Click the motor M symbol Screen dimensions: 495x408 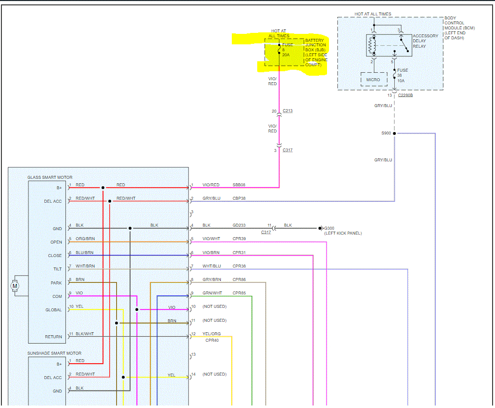pos(14,285)
